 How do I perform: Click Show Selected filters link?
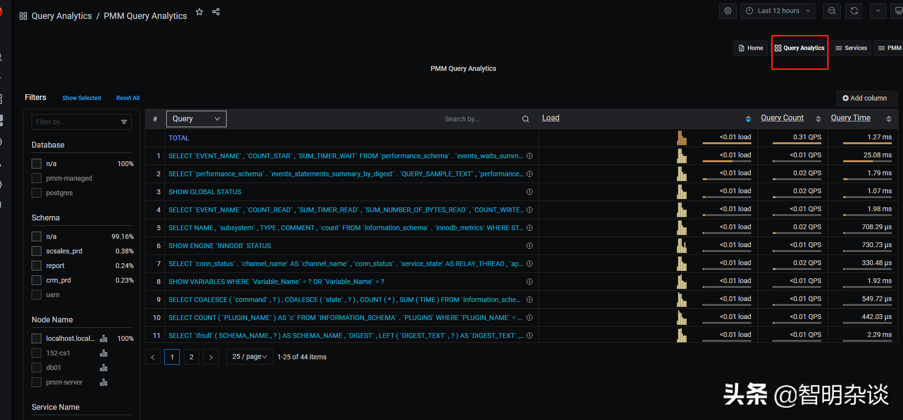tap(82, 98)
